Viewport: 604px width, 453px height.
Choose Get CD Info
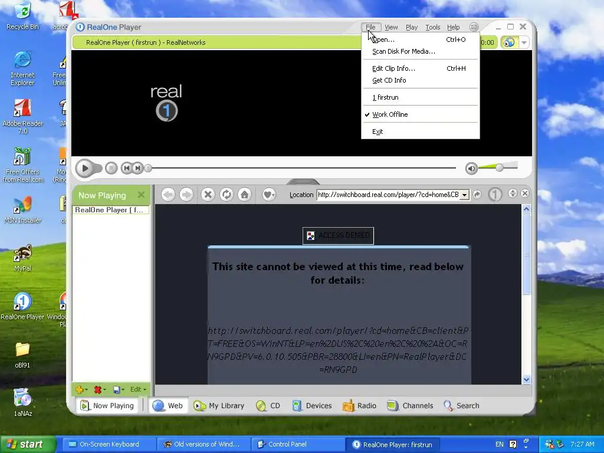pyautogui.click(x=420, y=80)
